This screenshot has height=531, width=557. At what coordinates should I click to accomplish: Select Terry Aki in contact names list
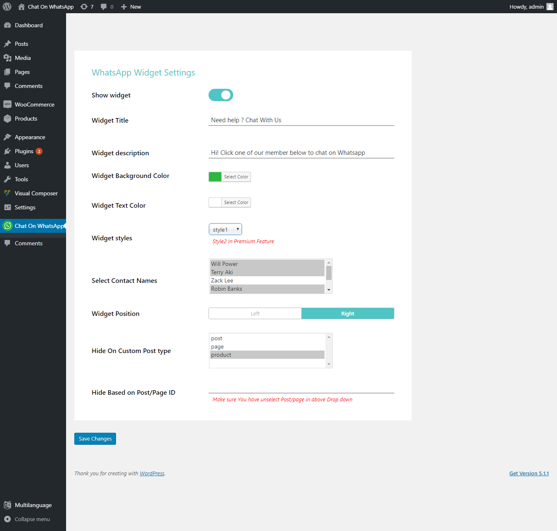pyautogui.click(x=267, y=272)
